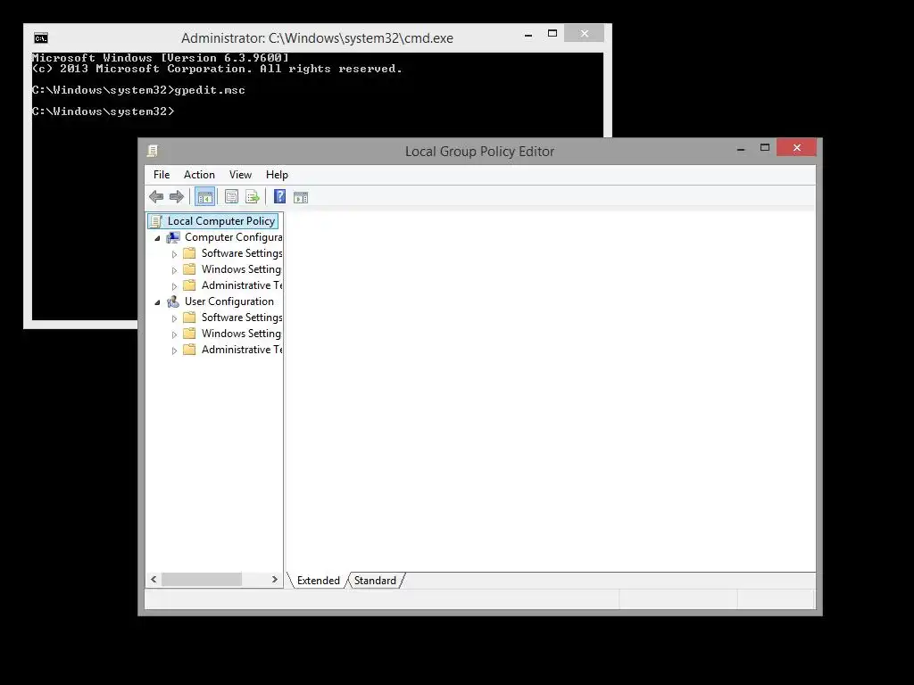Image resolution: width=914 pixels, height=685 pixels.
Task: Click the Group Policy Editor title bar icon
Action: pyautogui.click(x=152, y=151)
